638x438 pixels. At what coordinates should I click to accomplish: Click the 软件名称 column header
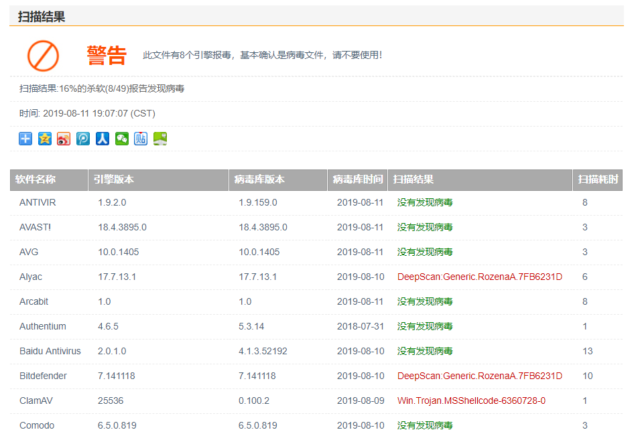click(49, 179)
